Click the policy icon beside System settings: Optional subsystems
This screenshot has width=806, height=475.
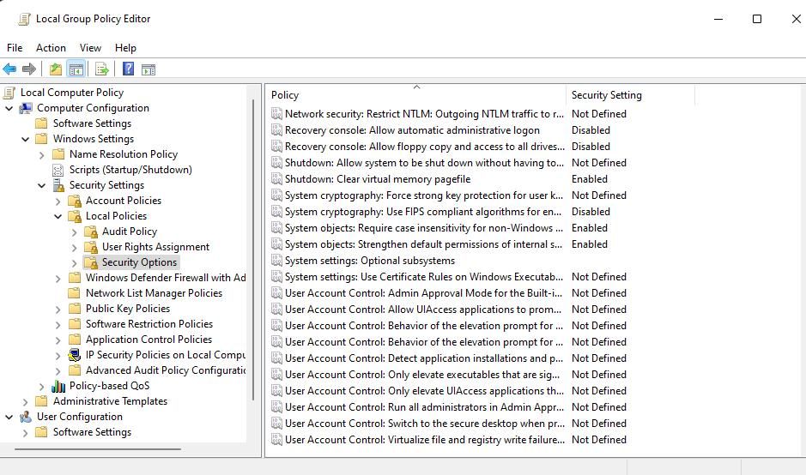coord(276,261)
